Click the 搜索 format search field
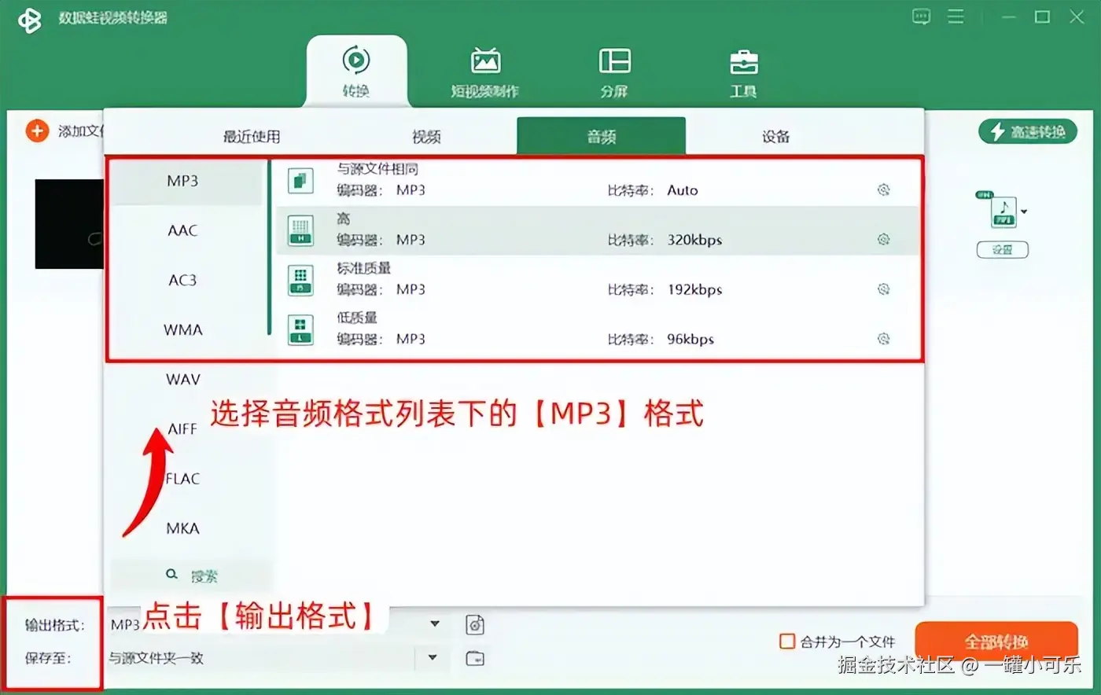This screenshot has width=1101, height=695. pyautogui.click(x=191, y=575)
